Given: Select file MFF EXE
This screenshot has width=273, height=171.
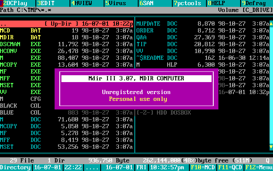Looking at the screenshot, I should point(27,78).
